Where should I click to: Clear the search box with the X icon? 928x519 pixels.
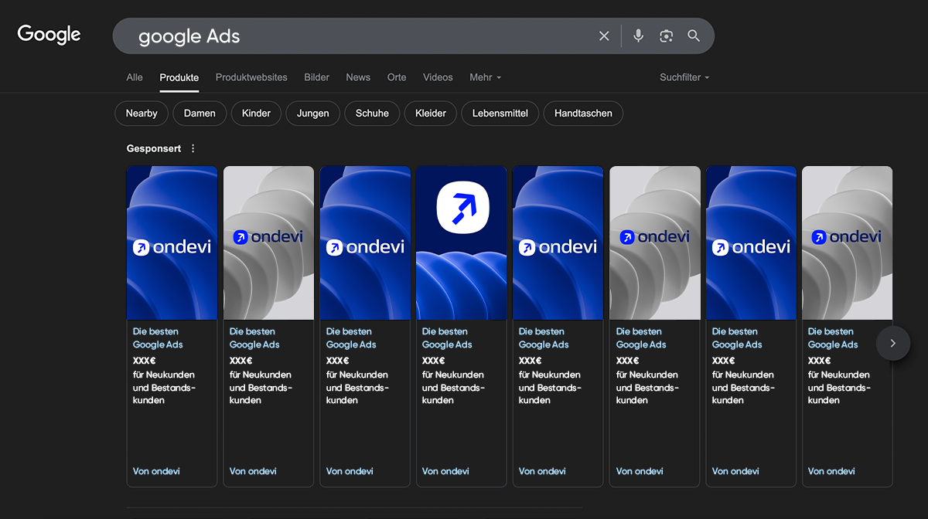604,36
